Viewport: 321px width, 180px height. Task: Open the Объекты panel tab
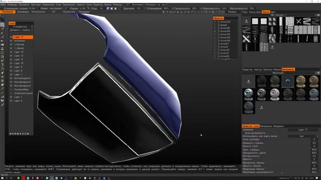tap(218, 18)
